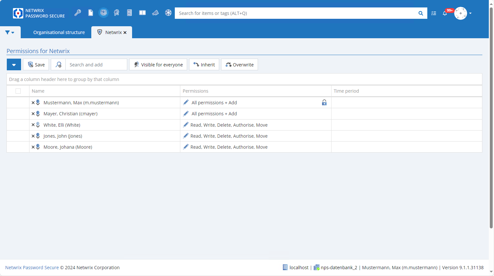Open the Documents module page icon

click(x=91, y=13)
